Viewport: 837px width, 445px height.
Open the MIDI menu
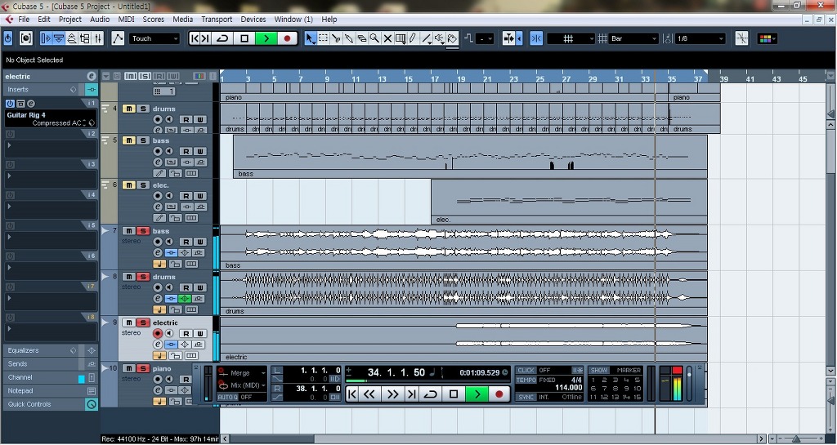point(126,19)
